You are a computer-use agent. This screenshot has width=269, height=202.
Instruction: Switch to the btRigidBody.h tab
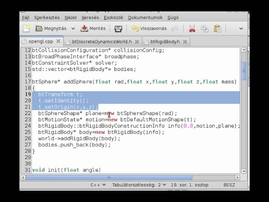(165, 42)
